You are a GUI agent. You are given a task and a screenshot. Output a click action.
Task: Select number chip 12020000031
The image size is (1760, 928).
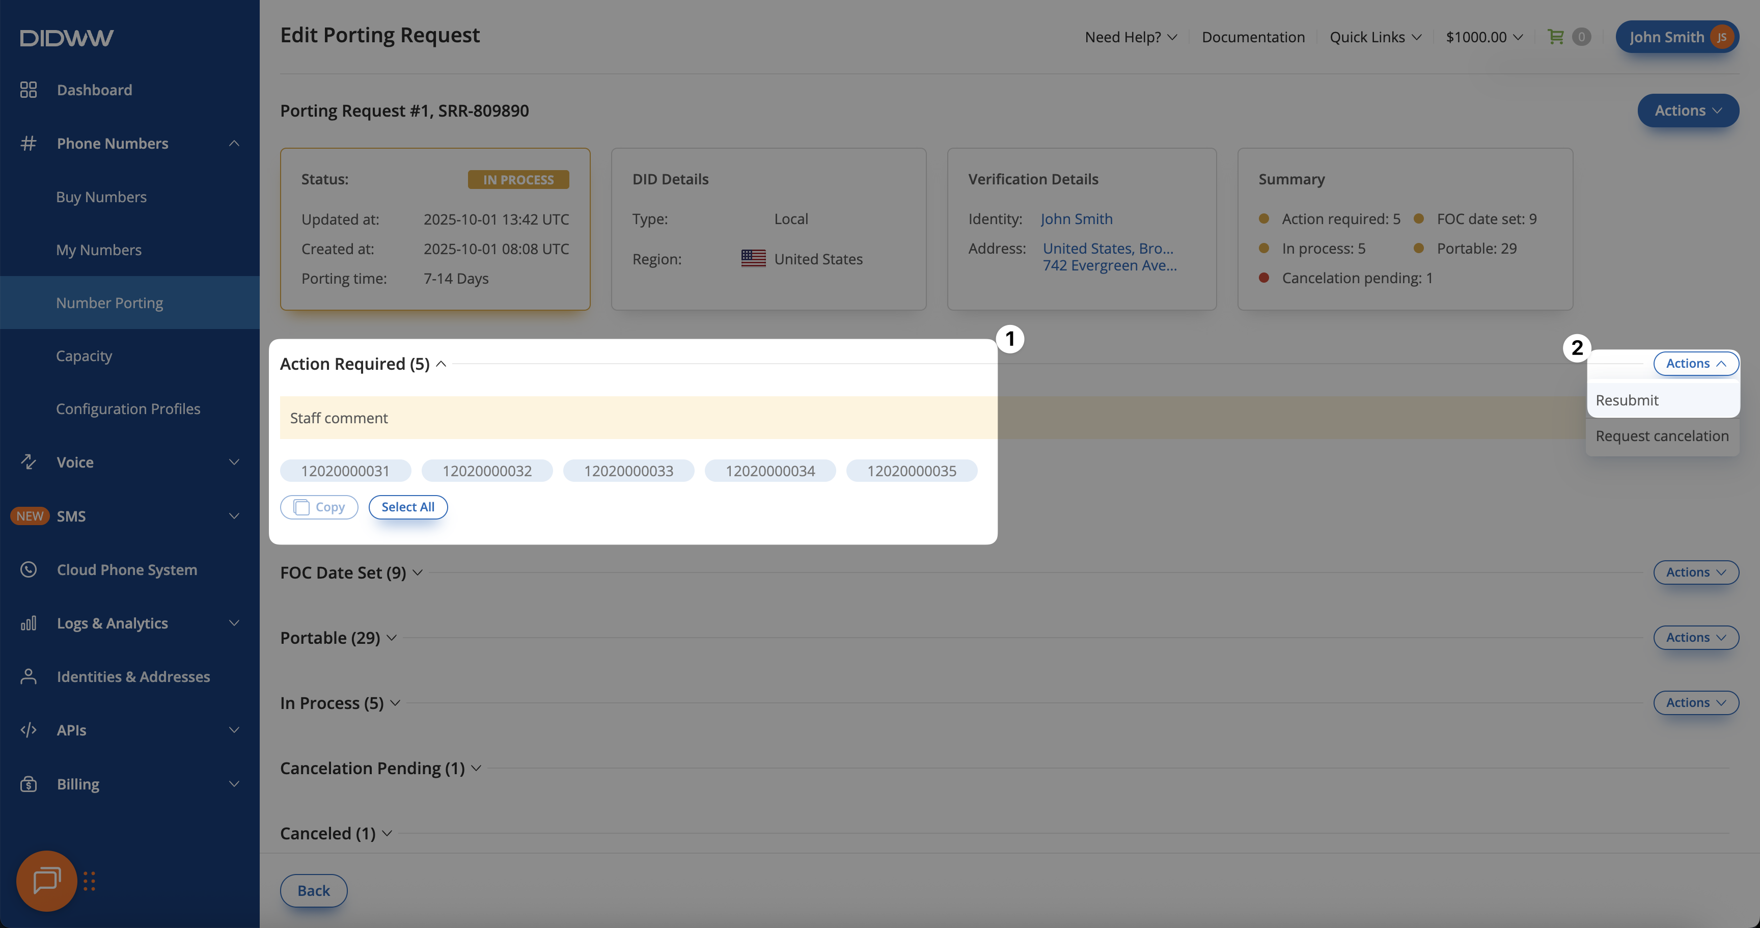(x=345, y=471)
